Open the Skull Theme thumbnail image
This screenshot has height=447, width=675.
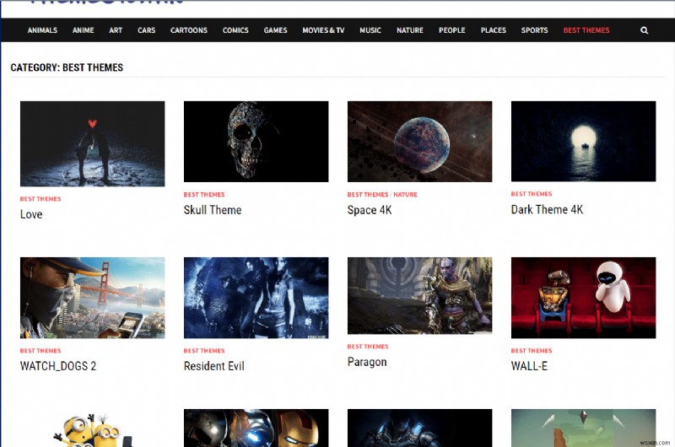(256, 142)
